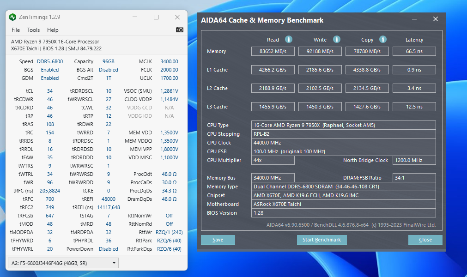Click the FCLK value 2000.00
This screenshot has height=277, width=467.
169,70
